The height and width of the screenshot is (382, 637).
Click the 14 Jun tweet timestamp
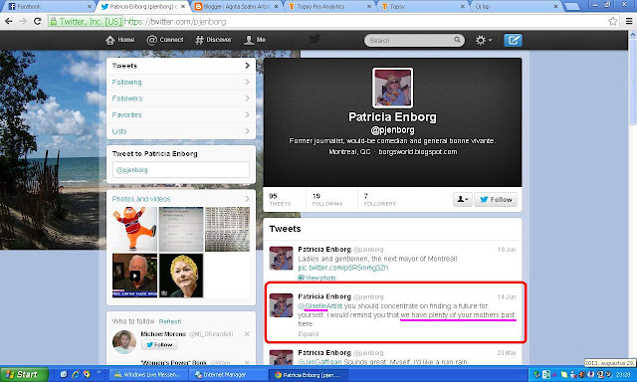507,296
